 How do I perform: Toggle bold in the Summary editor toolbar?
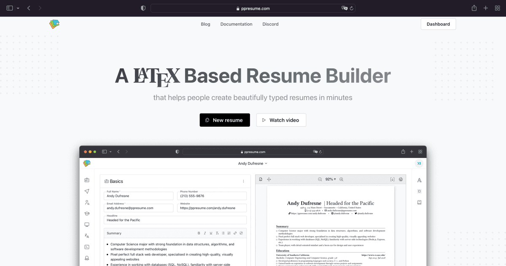click(199, 233)
